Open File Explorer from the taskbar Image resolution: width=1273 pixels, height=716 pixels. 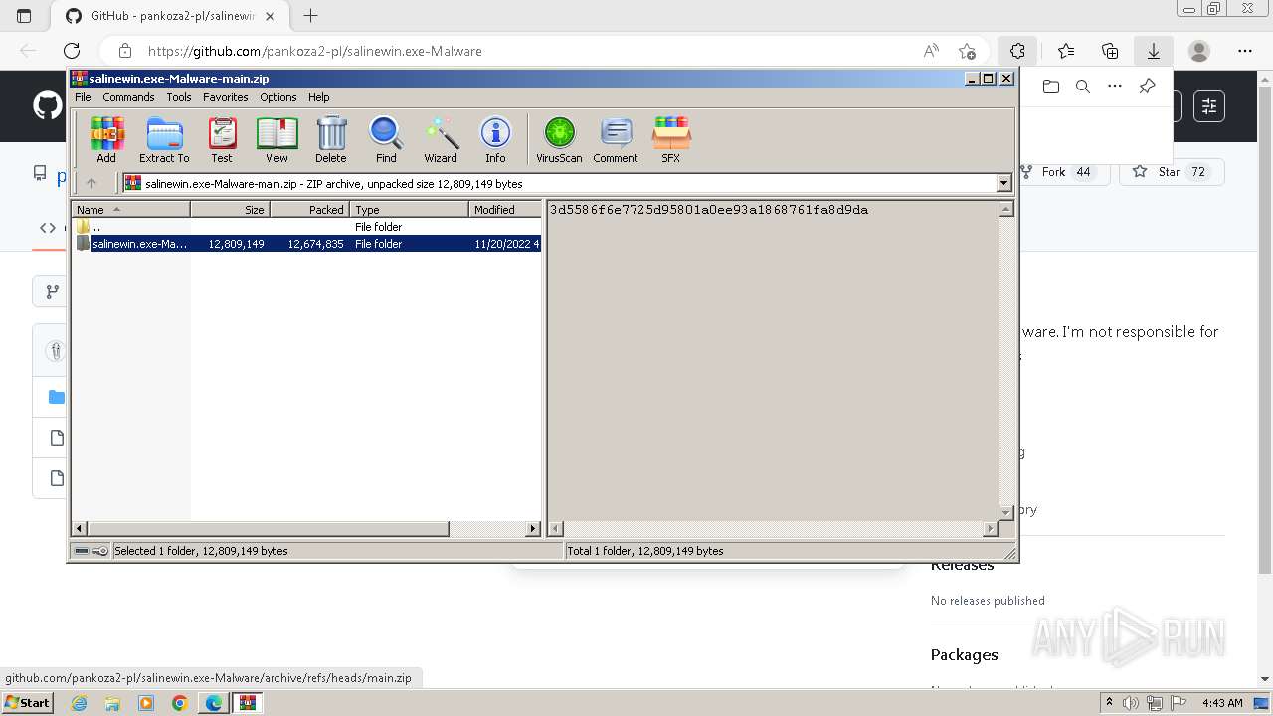point(112,703)
